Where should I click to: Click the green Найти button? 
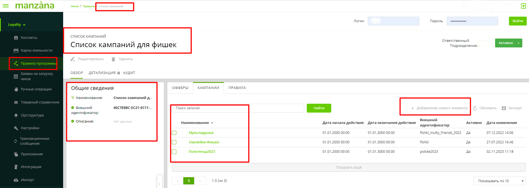[x=319, y=108]
